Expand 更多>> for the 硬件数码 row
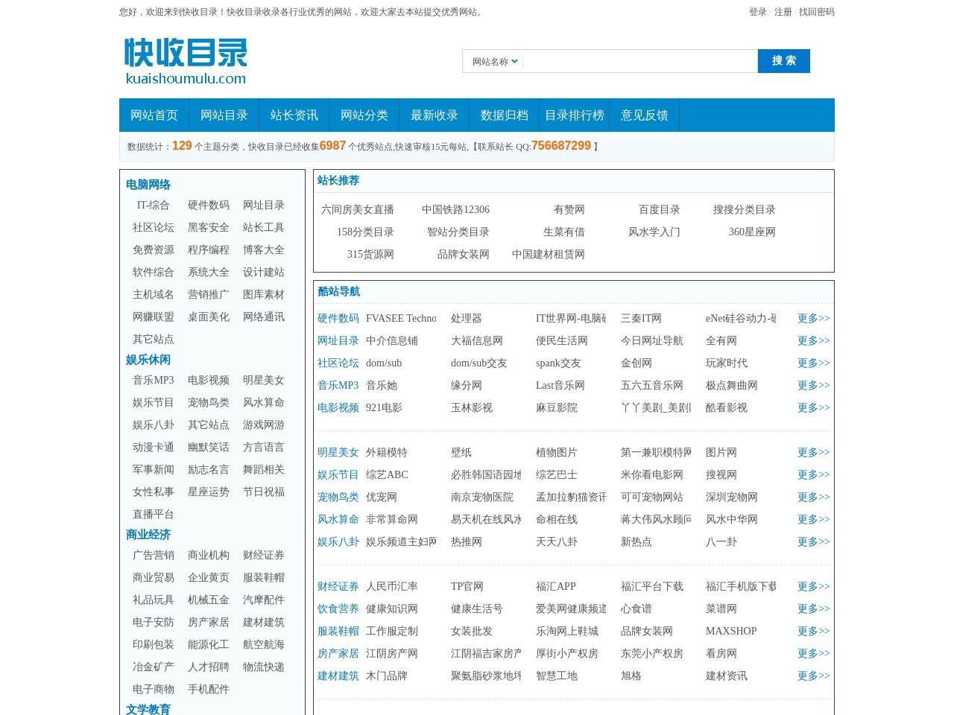The width and height of the screenshot is (954, 715). pyautogui.click(x=813, y=319)
